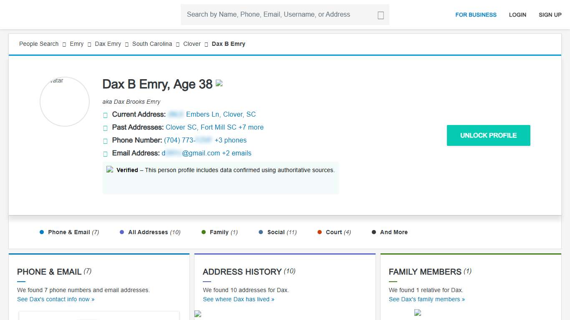
Task: Open the Login page
Action: [517, 15]
